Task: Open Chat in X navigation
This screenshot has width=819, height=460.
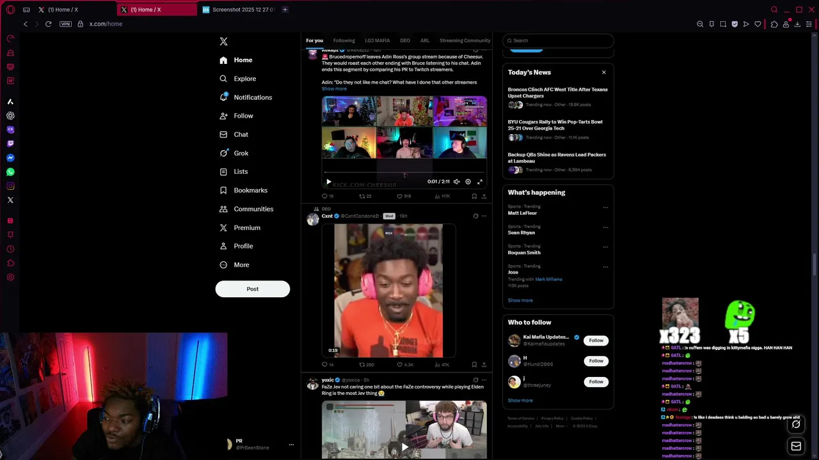Action: pos(234,134)
